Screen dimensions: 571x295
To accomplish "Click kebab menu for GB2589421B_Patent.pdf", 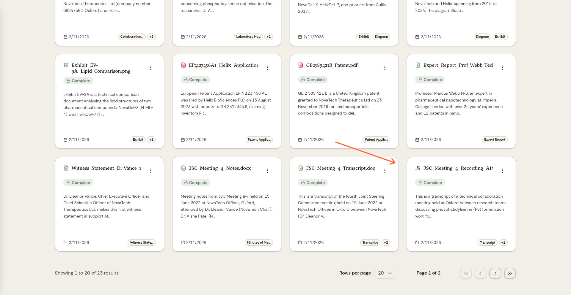I will click(385, 68).
